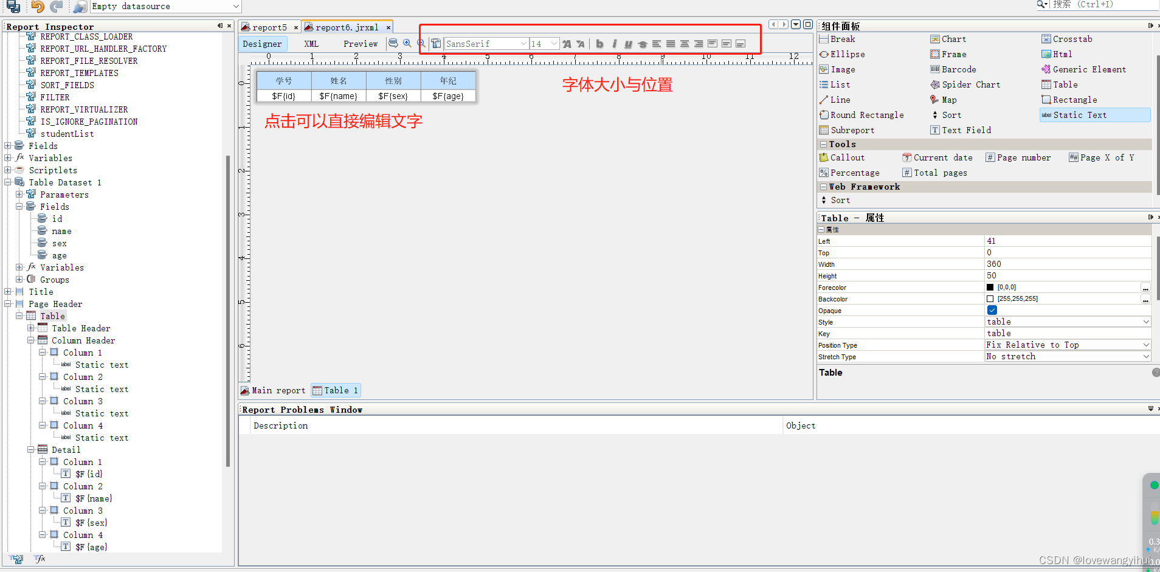Screen dimensions: 1160x572
Task: Select Text Field in the palette
Action: tap(961, 130)
